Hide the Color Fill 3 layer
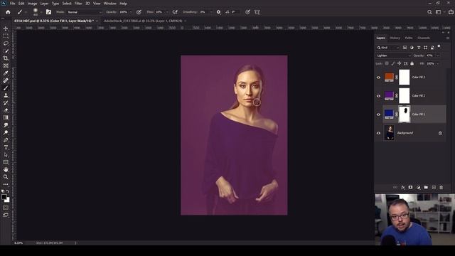Viewport: 455px width, 256px height. pyautogui.click(x=378, y=78)
